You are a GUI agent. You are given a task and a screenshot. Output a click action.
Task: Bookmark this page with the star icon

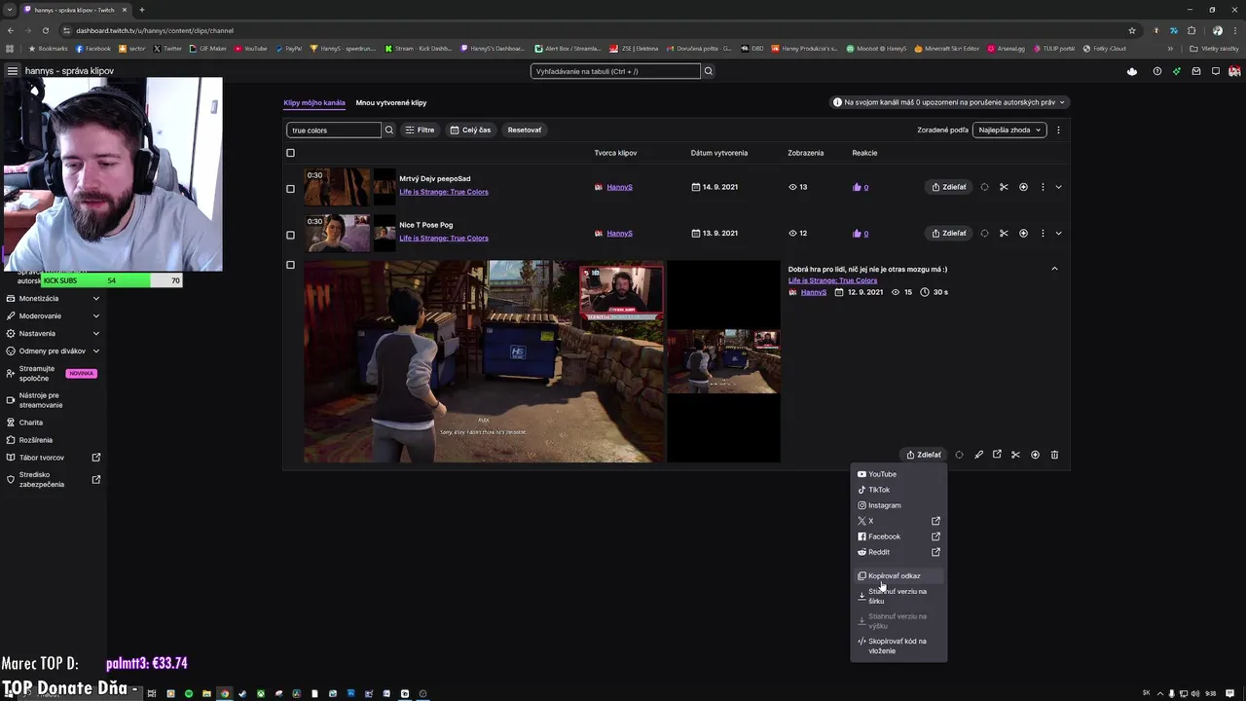[1132, 30]
